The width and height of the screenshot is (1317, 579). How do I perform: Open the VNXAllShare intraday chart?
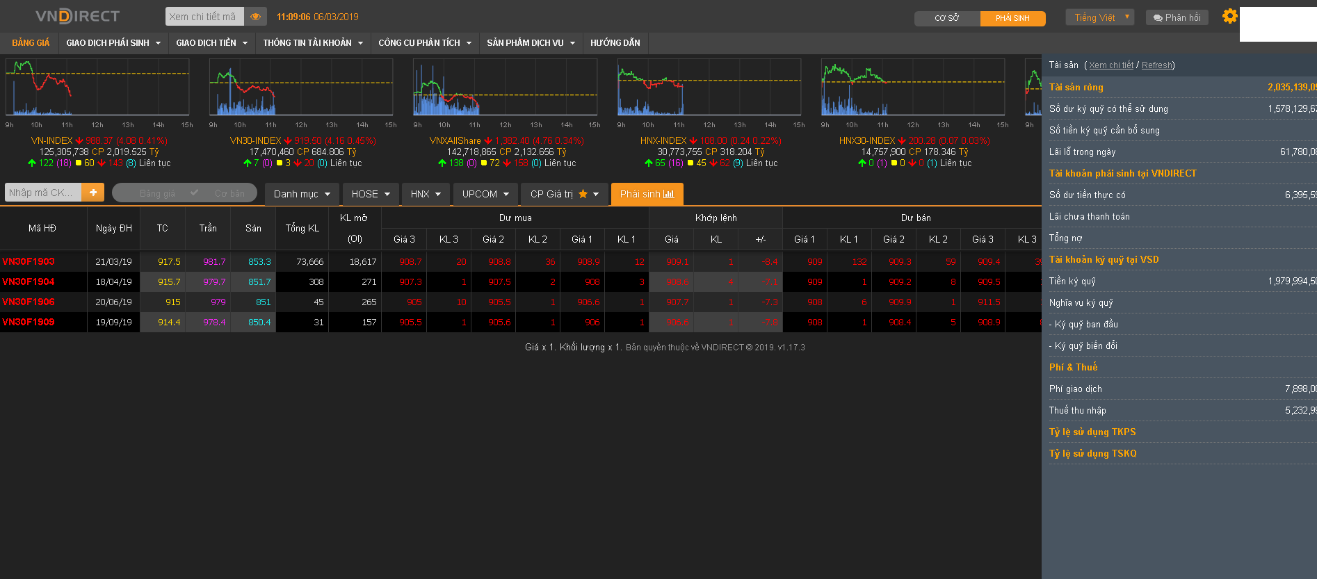[x=505, y=88]
